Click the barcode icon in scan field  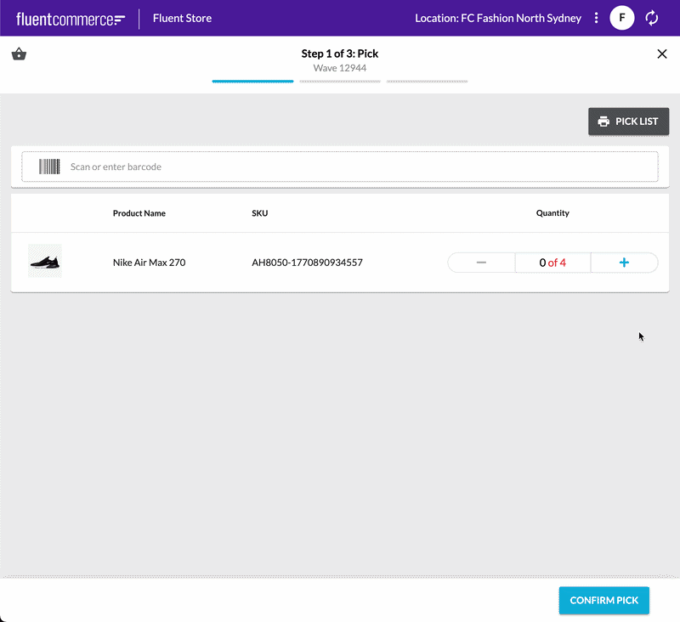click(49, 167)
